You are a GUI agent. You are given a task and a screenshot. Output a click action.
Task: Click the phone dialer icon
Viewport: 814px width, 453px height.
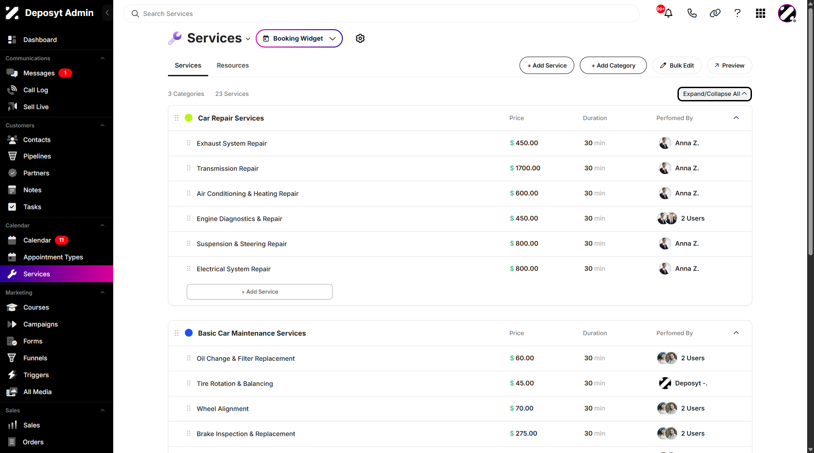click(x=692, y=13)
